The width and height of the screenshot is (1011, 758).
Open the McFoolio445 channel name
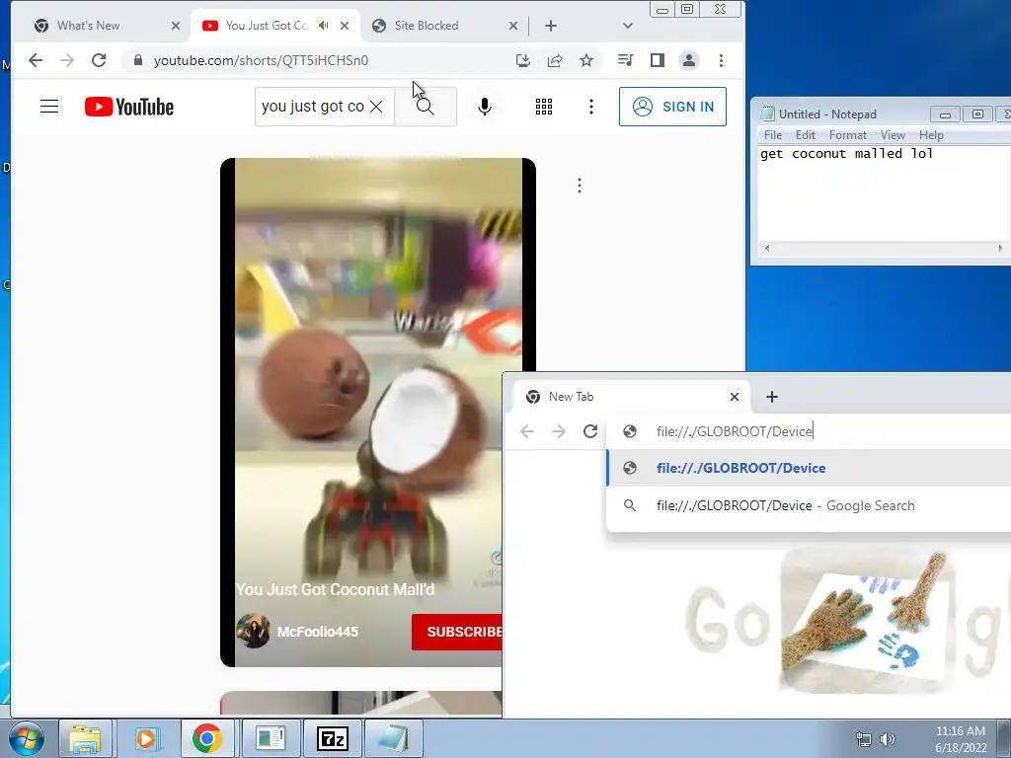pyautogui.click(x=317, y=632)
